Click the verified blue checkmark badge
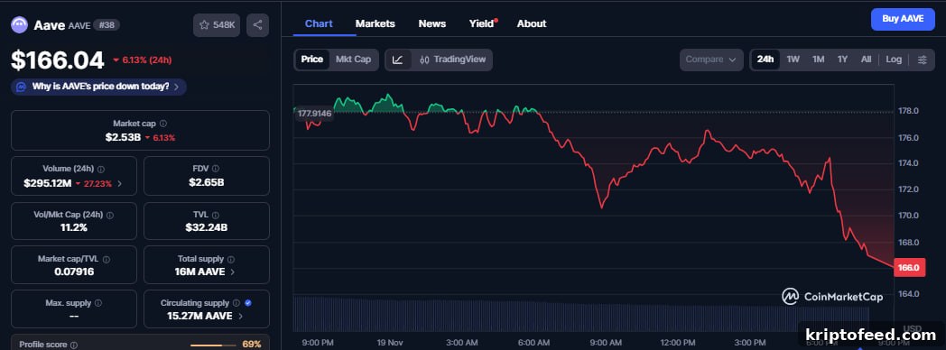 coord(248,303)
